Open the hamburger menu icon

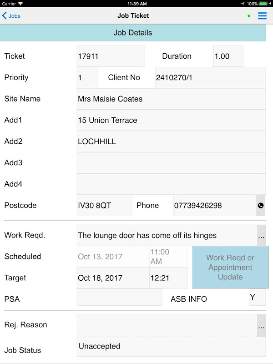[x=262, y=16]
